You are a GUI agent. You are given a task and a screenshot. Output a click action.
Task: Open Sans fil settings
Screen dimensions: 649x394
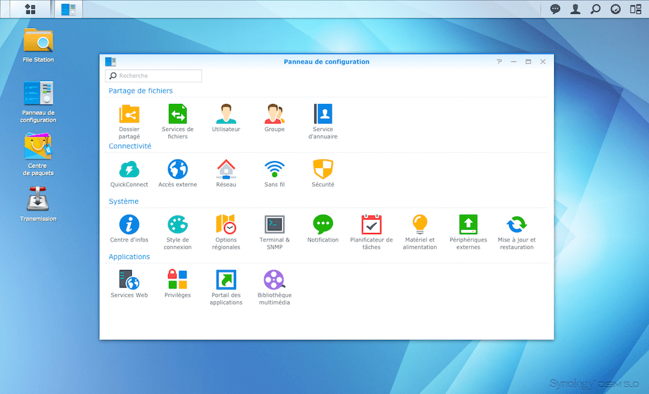pyautogui.click(x=275, y=173)
